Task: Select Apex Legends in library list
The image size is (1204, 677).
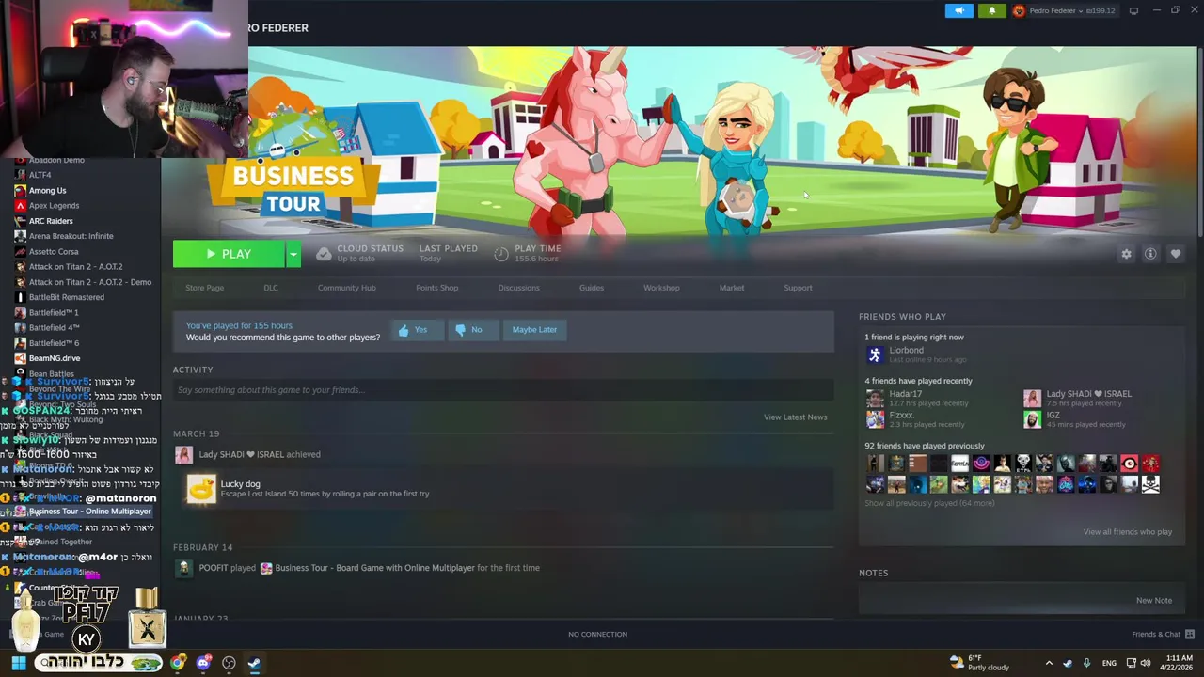Action: 54,206
